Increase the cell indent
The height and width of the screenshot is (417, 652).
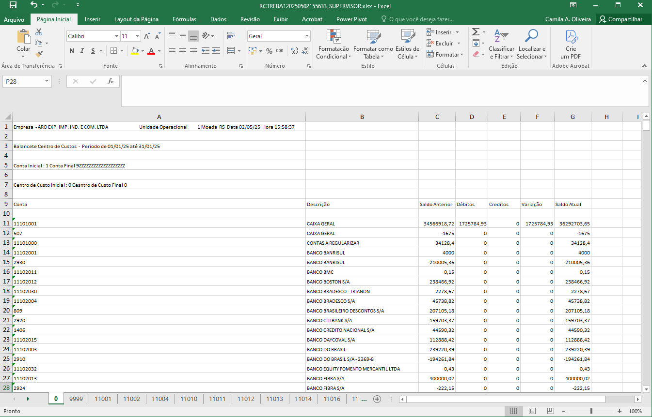(216, 51)
